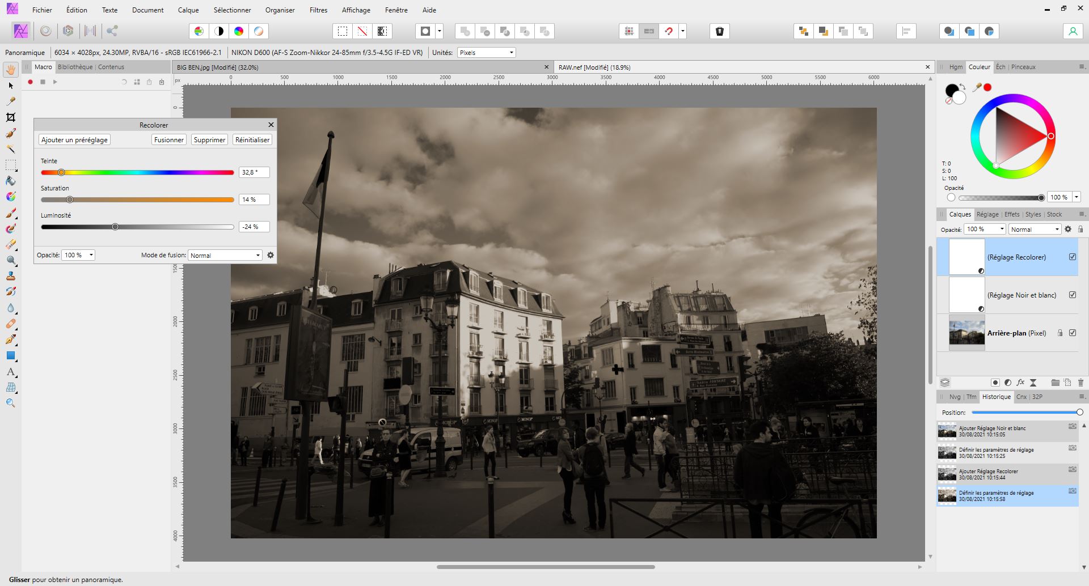Toggle the lock on Arrière-plan layer

point(1060,333)
